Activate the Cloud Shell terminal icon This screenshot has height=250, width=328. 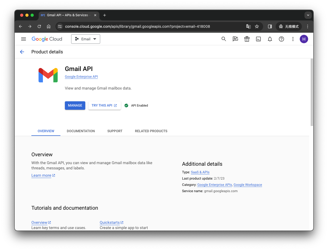tap(258, 39)
